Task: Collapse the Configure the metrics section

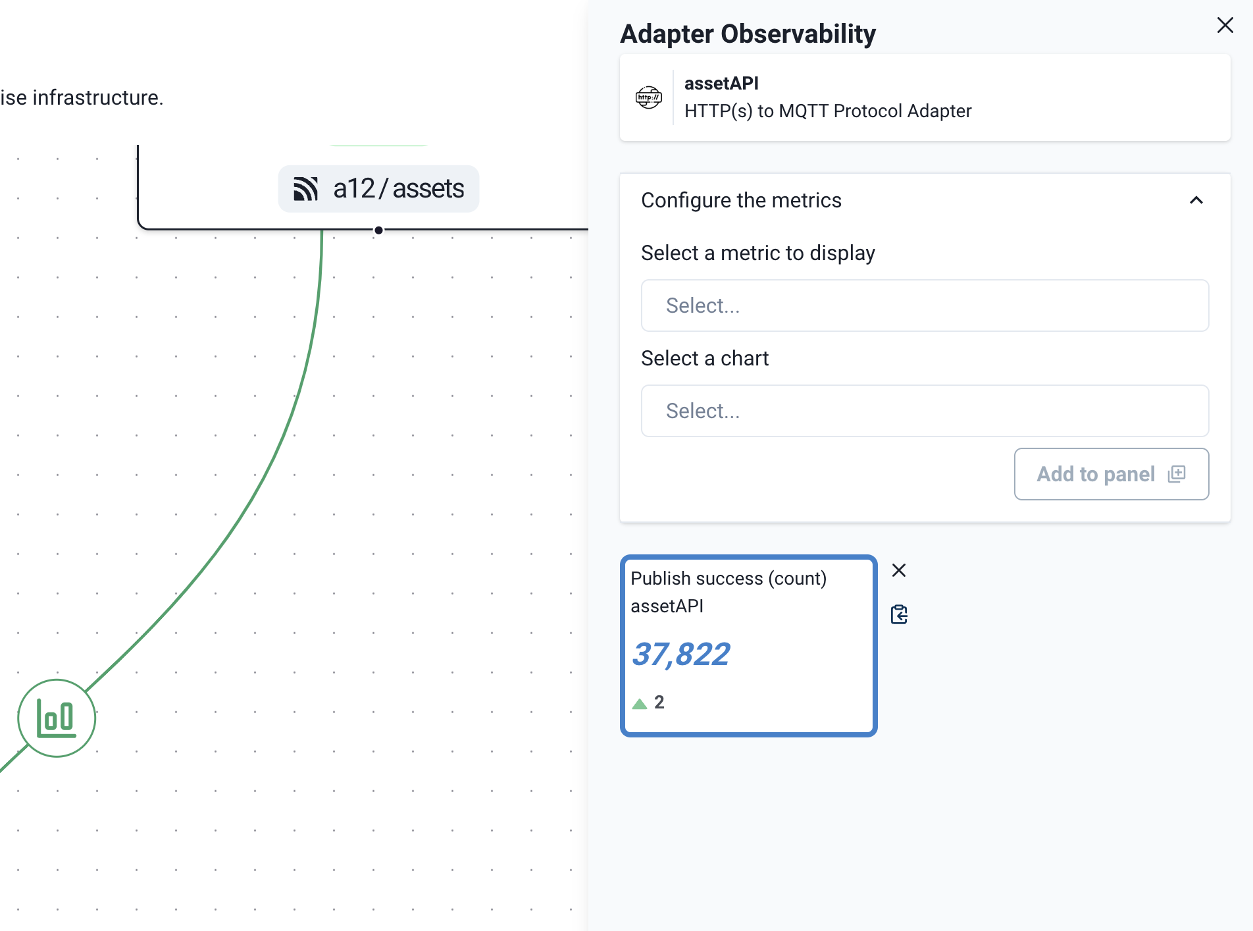Action: 1197,200
